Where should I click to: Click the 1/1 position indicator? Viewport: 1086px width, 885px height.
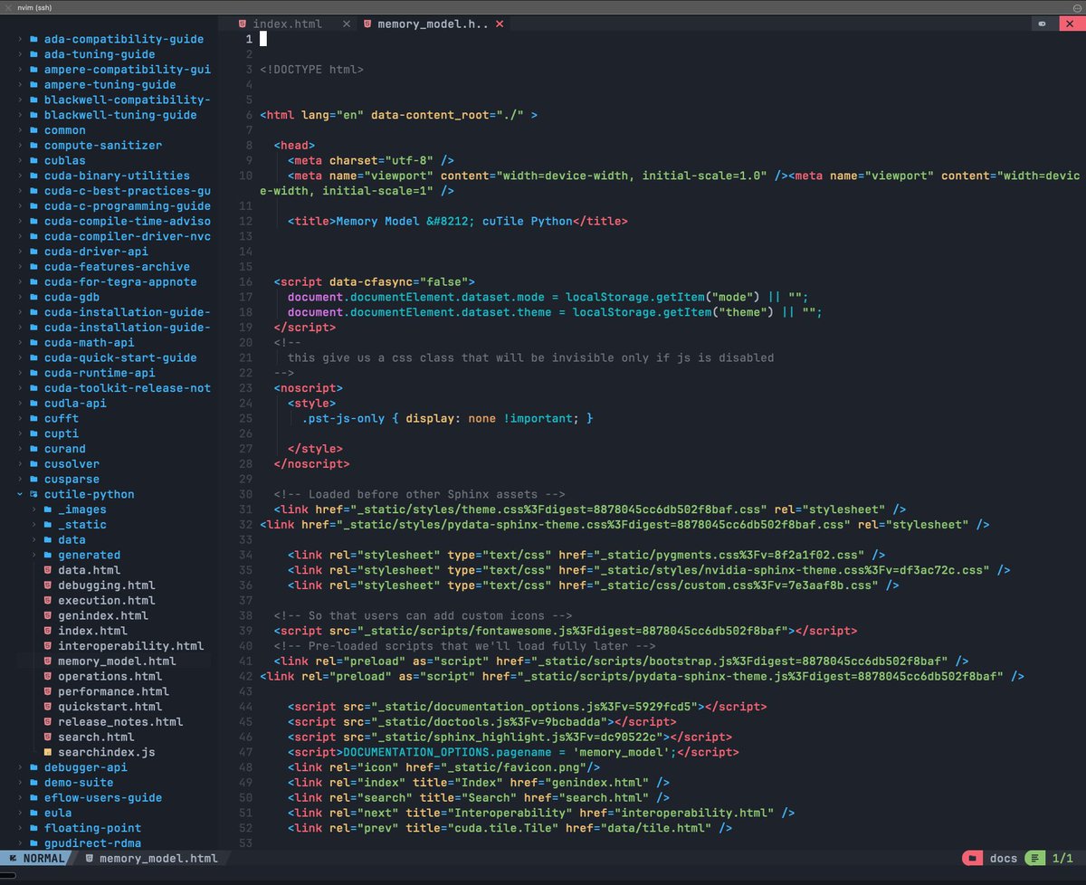click(x=1062, y=858)
